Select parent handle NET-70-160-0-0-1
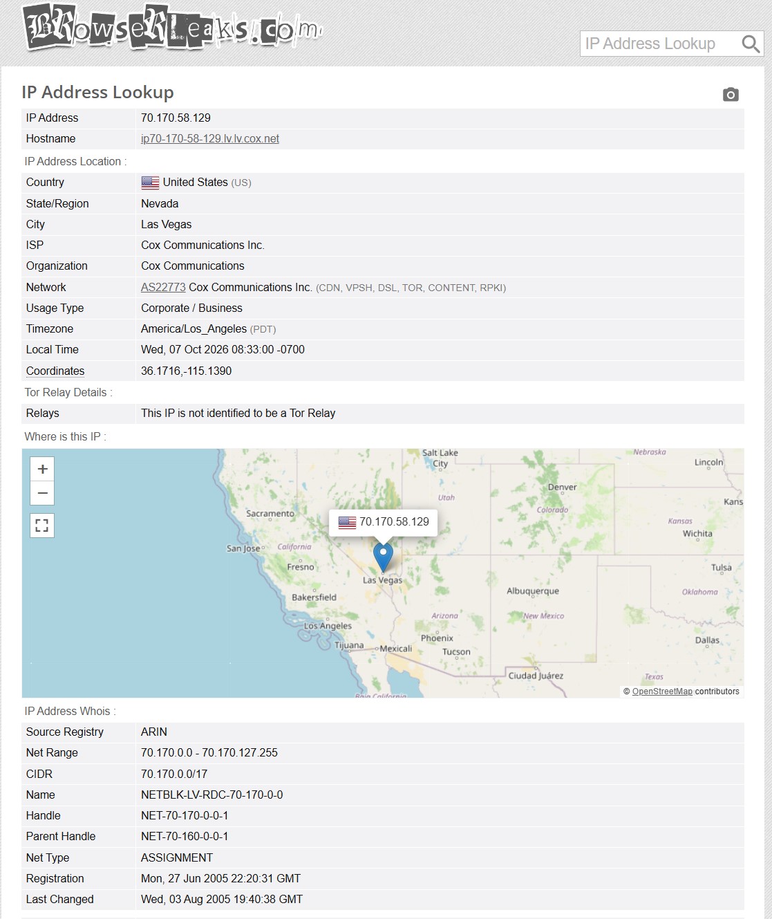772x919 pixels. (185, 836)
